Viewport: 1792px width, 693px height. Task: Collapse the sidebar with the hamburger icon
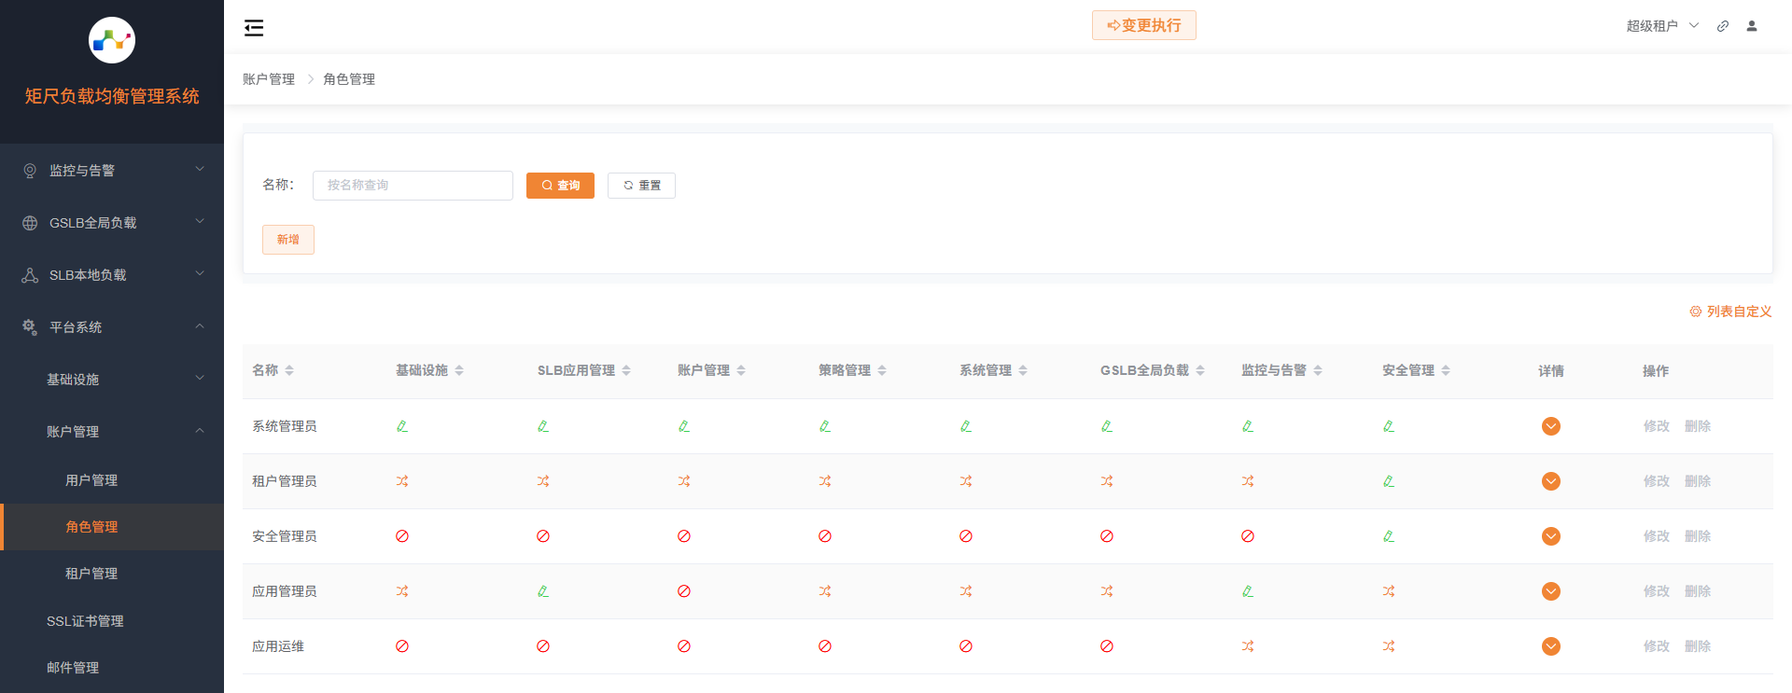[x=254, y=28]
